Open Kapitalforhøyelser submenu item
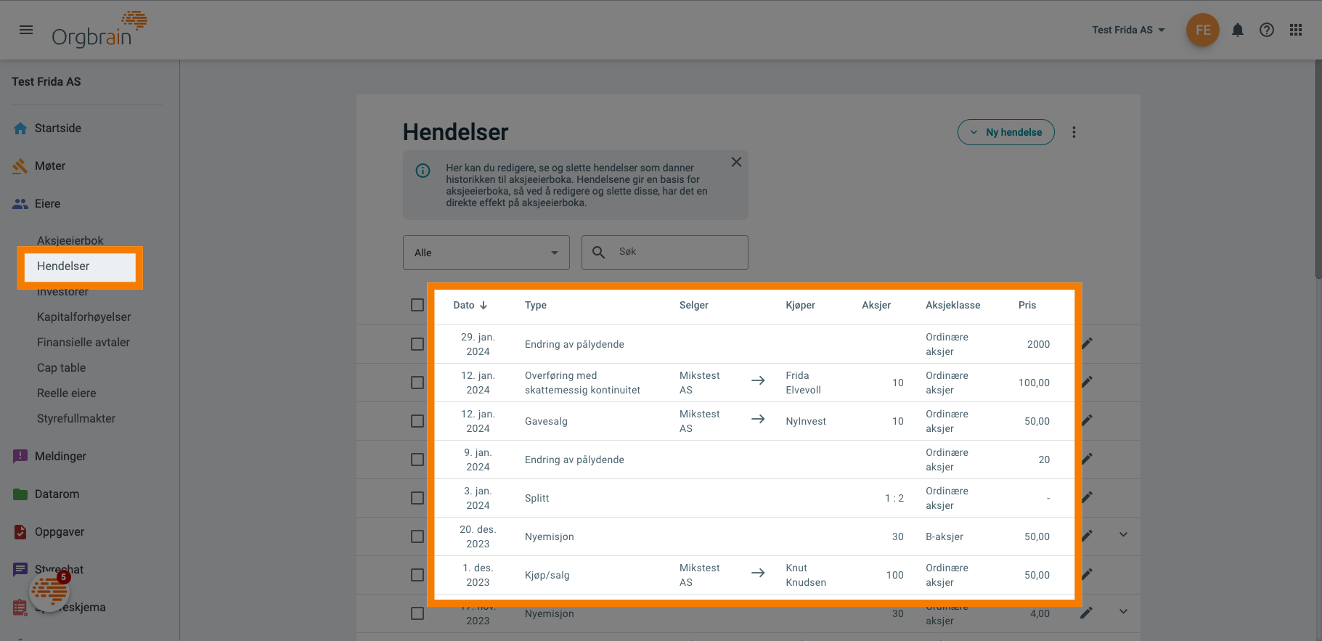The height and width of the screenshot is (641, 1322). coord(84,317)
